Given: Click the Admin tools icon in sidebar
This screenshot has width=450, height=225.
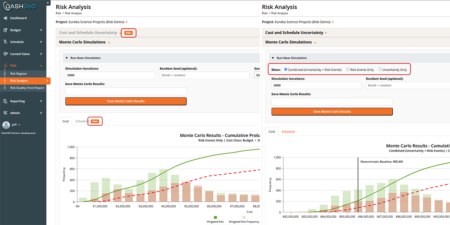Looking at the screenshot, I should pos(6,113).
